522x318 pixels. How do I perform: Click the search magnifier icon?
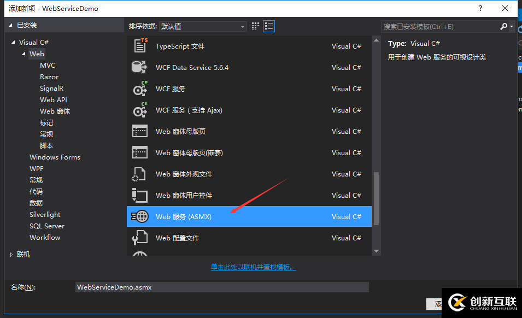pos(502,26)
